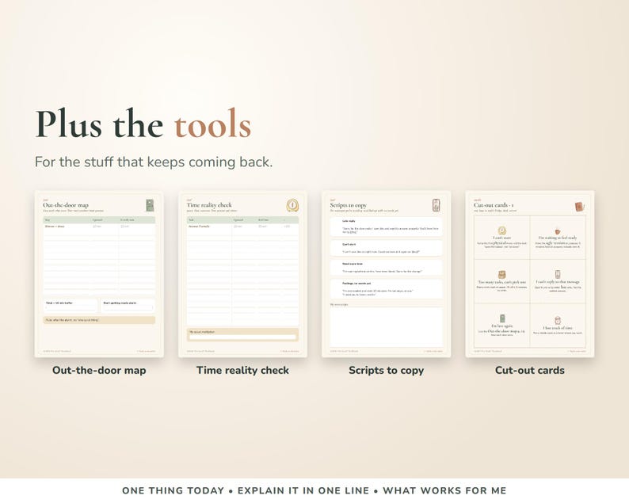629x503 pixels.
Task: Open the Scripts to copy page preview
Action: pyautogui.click(x=387, y=274)
